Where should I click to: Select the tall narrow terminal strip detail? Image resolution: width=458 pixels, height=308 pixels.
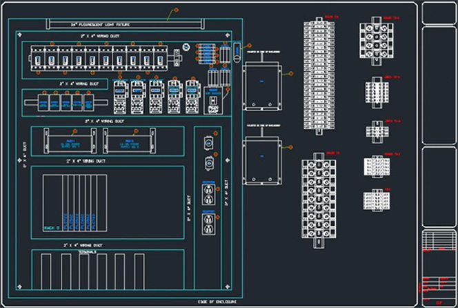[319, 76]
